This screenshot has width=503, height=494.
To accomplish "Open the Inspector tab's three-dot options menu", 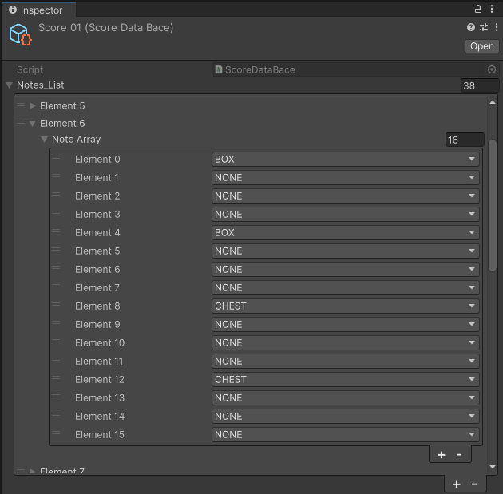I will click(x=493, y=10).
